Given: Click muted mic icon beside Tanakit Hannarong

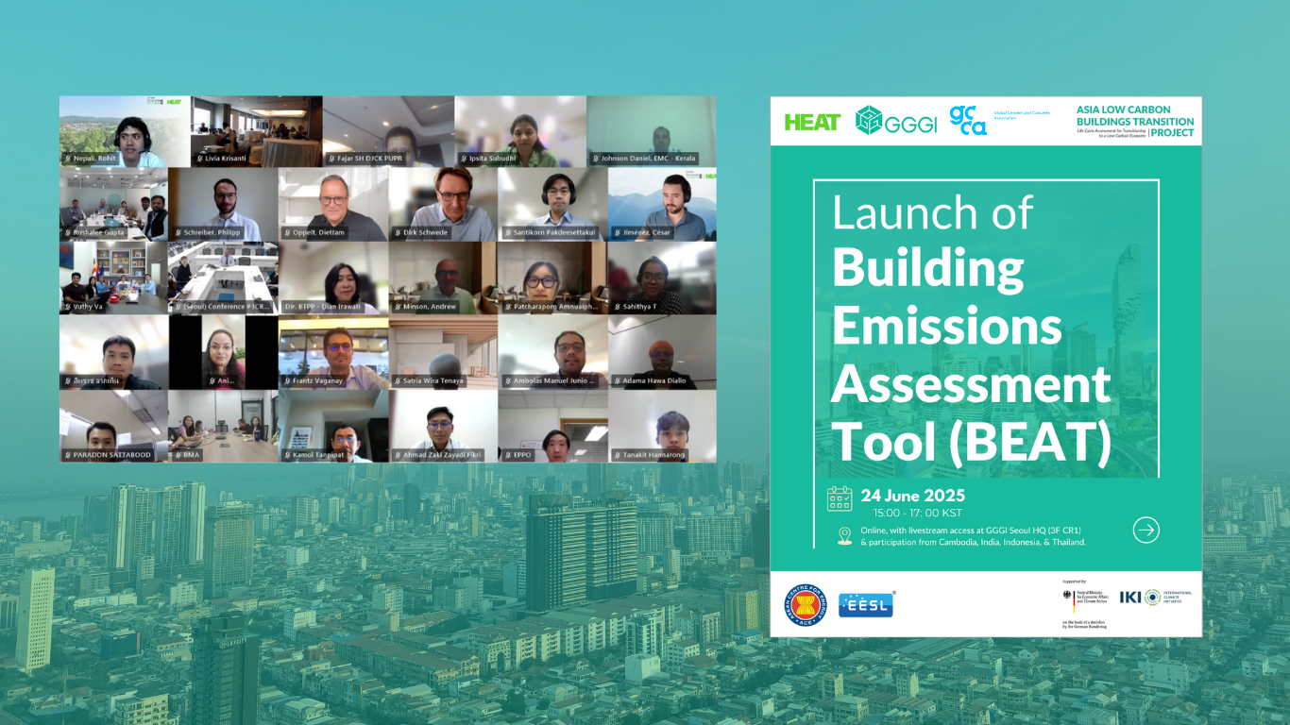Looking at the screenshot, I should pos(616,455).
